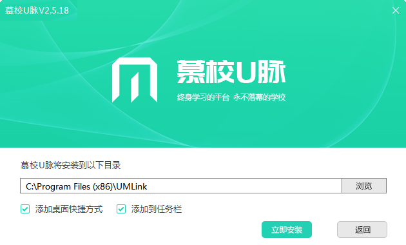This screenshot has height=245, width=406.
Task: Click the large 慕校U脉 brand name
Action: click(231, 72)
